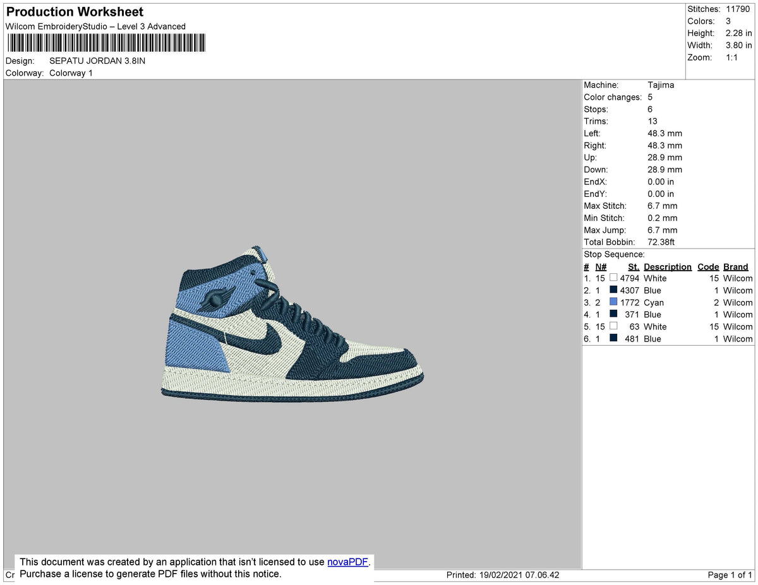The image size is (758, 585).
Task: Open the novaPDF link
Action: click(x=347, y=562)
